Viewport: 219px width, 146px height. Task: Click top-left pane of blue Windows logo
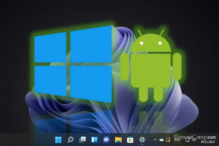[50, 48]
